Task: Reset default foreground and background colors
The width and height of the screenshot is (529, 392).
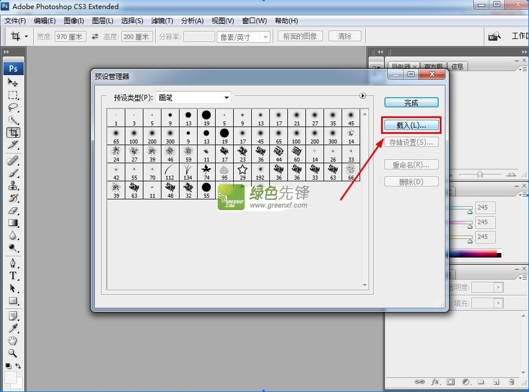Action: (8, 365)
